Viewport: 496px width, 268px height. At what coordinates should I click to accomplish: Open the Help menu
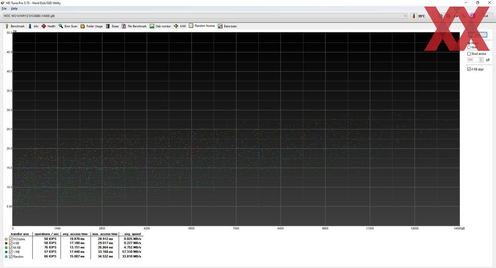pyautogui.click(x=14, y=8)
